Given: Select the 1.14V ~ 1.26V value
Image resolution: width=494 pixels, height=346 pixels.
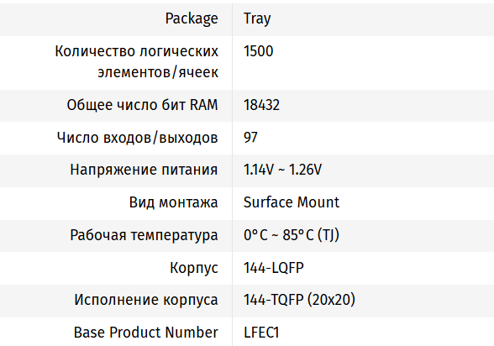Looking at the screenshot, I should 282,170.
